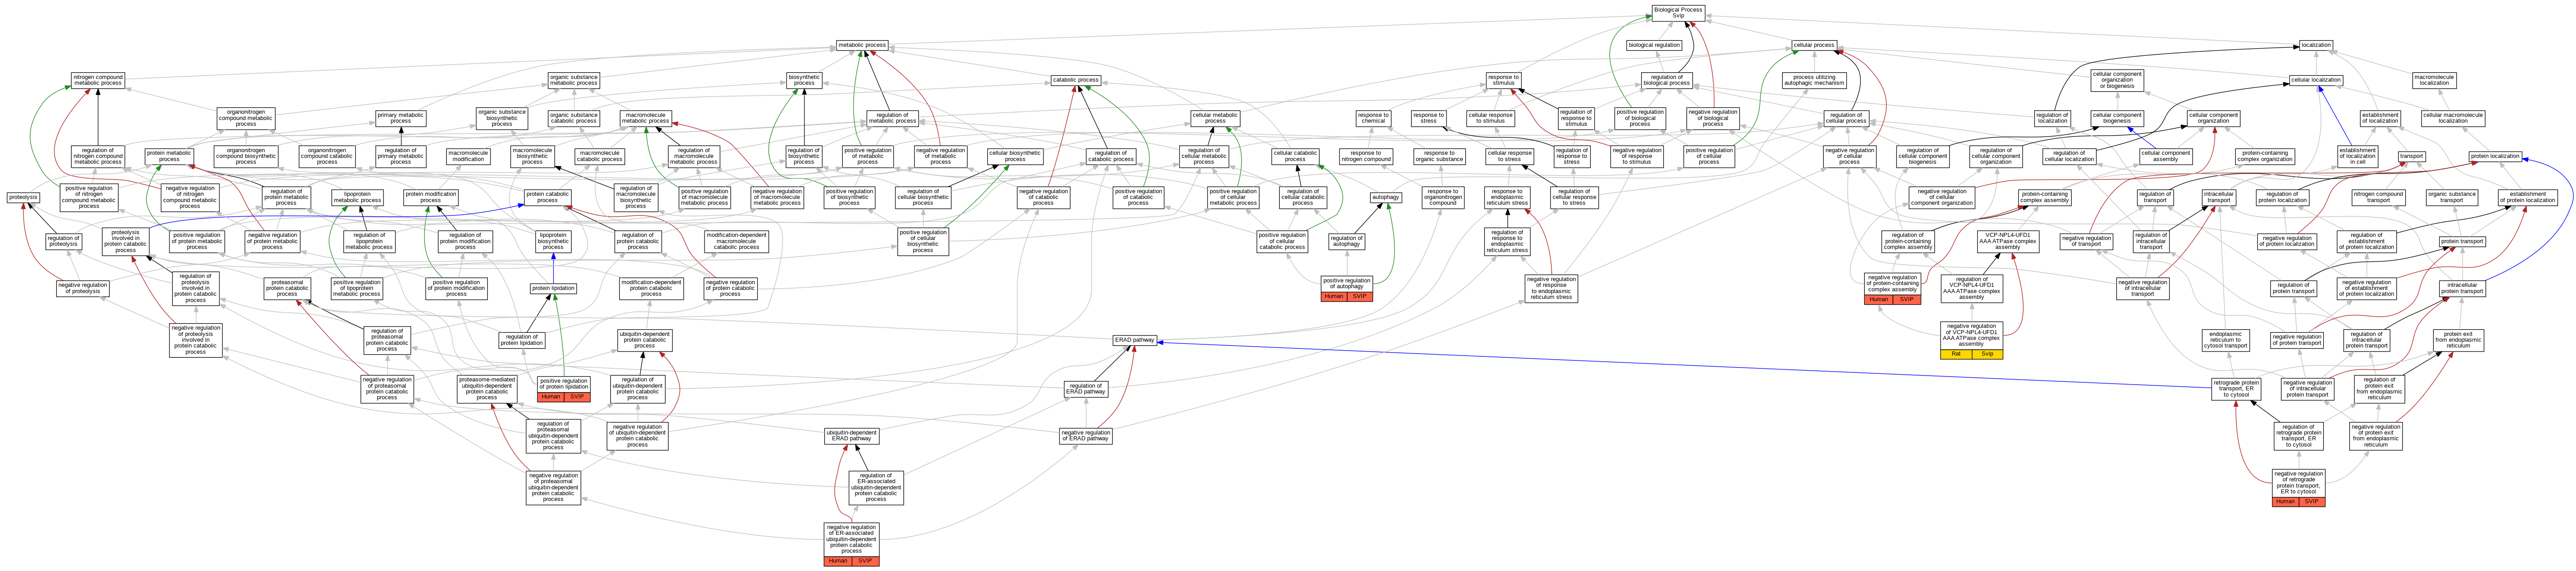Image resolution: width=2576 pixels, height=571 pixels.
Task: Click 'cellular response to stimulus' node
Action: tap(1490, 118)
